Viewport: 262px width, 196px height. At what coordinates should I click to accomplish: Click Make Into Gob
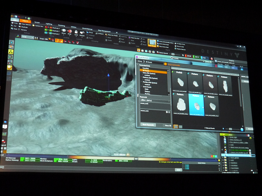point(134,38)
